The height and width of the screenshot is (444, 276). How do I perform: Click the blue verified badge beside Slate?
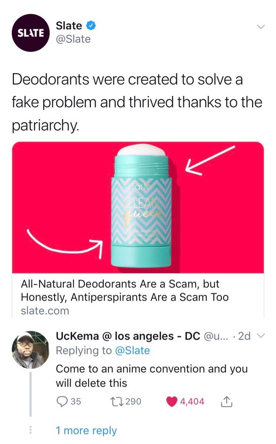coord(91,26)
